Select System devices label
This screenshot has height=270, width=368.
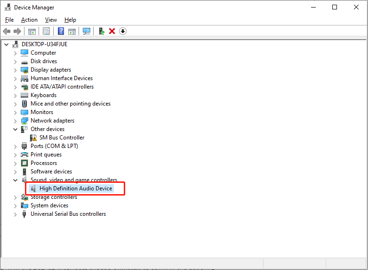49,205
